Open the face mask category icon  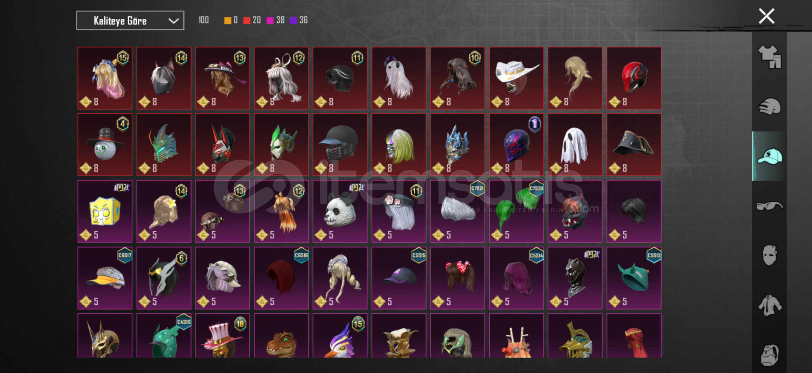tap(769, 255)
